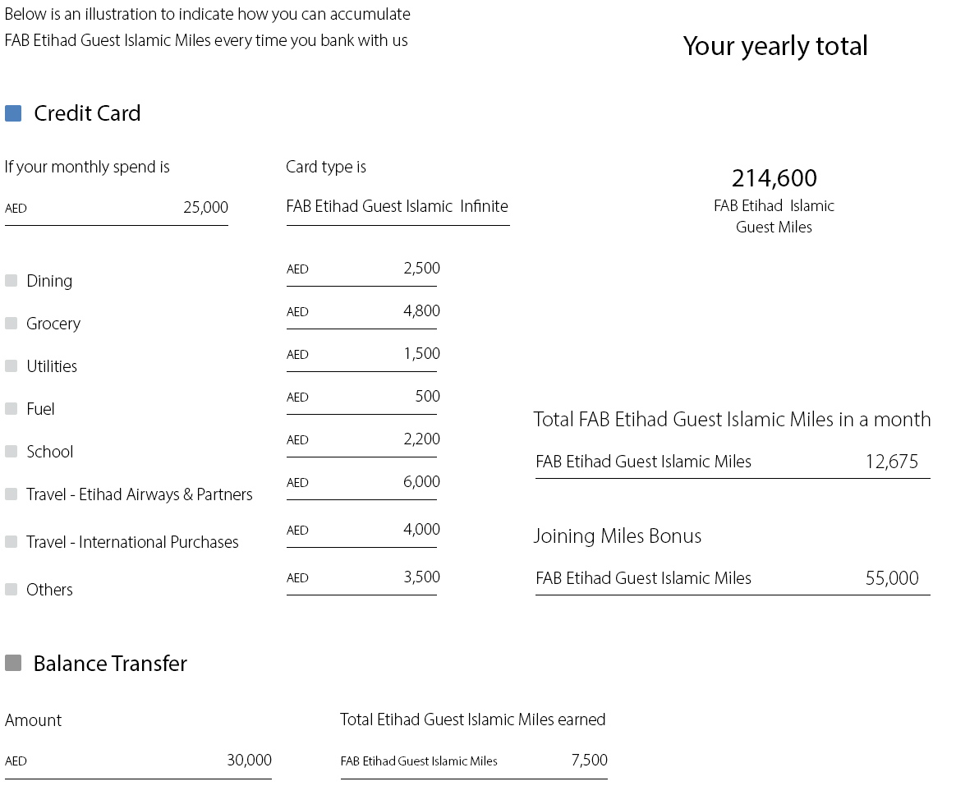Edit the Utilities amount field 1,500
979x786 pixels.
coord(361,355)
